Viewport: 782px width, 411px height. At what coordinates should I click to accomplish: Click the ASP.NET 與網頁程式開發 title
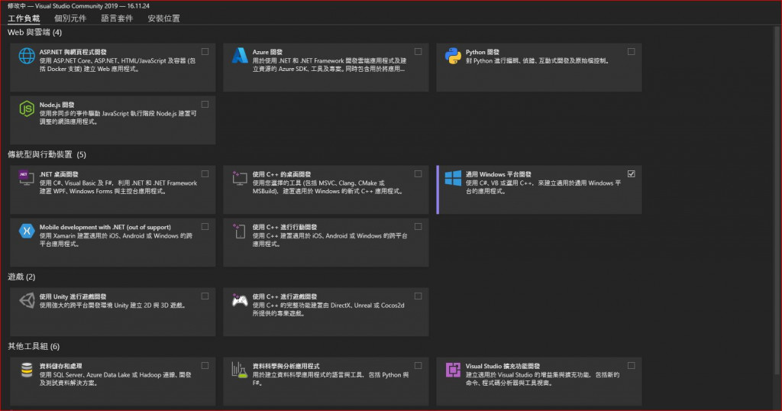click(73, 52)
